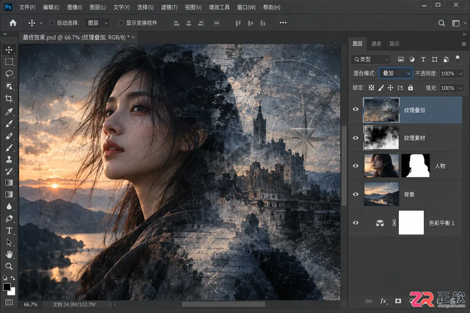
Task: Open the 图层 auto-select target dropdown
Action: (97, 23)
